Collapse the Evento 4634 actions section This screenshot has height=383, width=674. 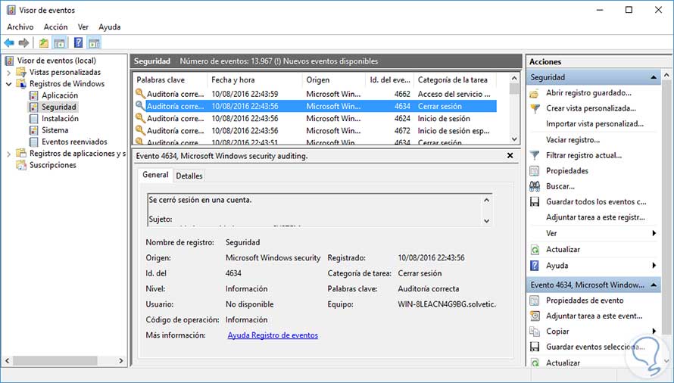click(654, 285)
